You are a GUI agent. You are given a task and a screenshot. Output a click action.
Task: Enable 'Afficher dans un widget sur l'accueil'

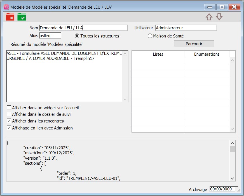click(x=9, y=108)
